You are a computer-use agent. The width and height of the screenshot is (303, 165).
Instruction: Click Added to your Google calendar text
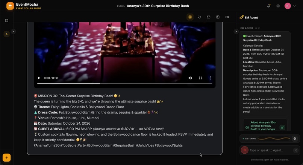click(263, 126)
